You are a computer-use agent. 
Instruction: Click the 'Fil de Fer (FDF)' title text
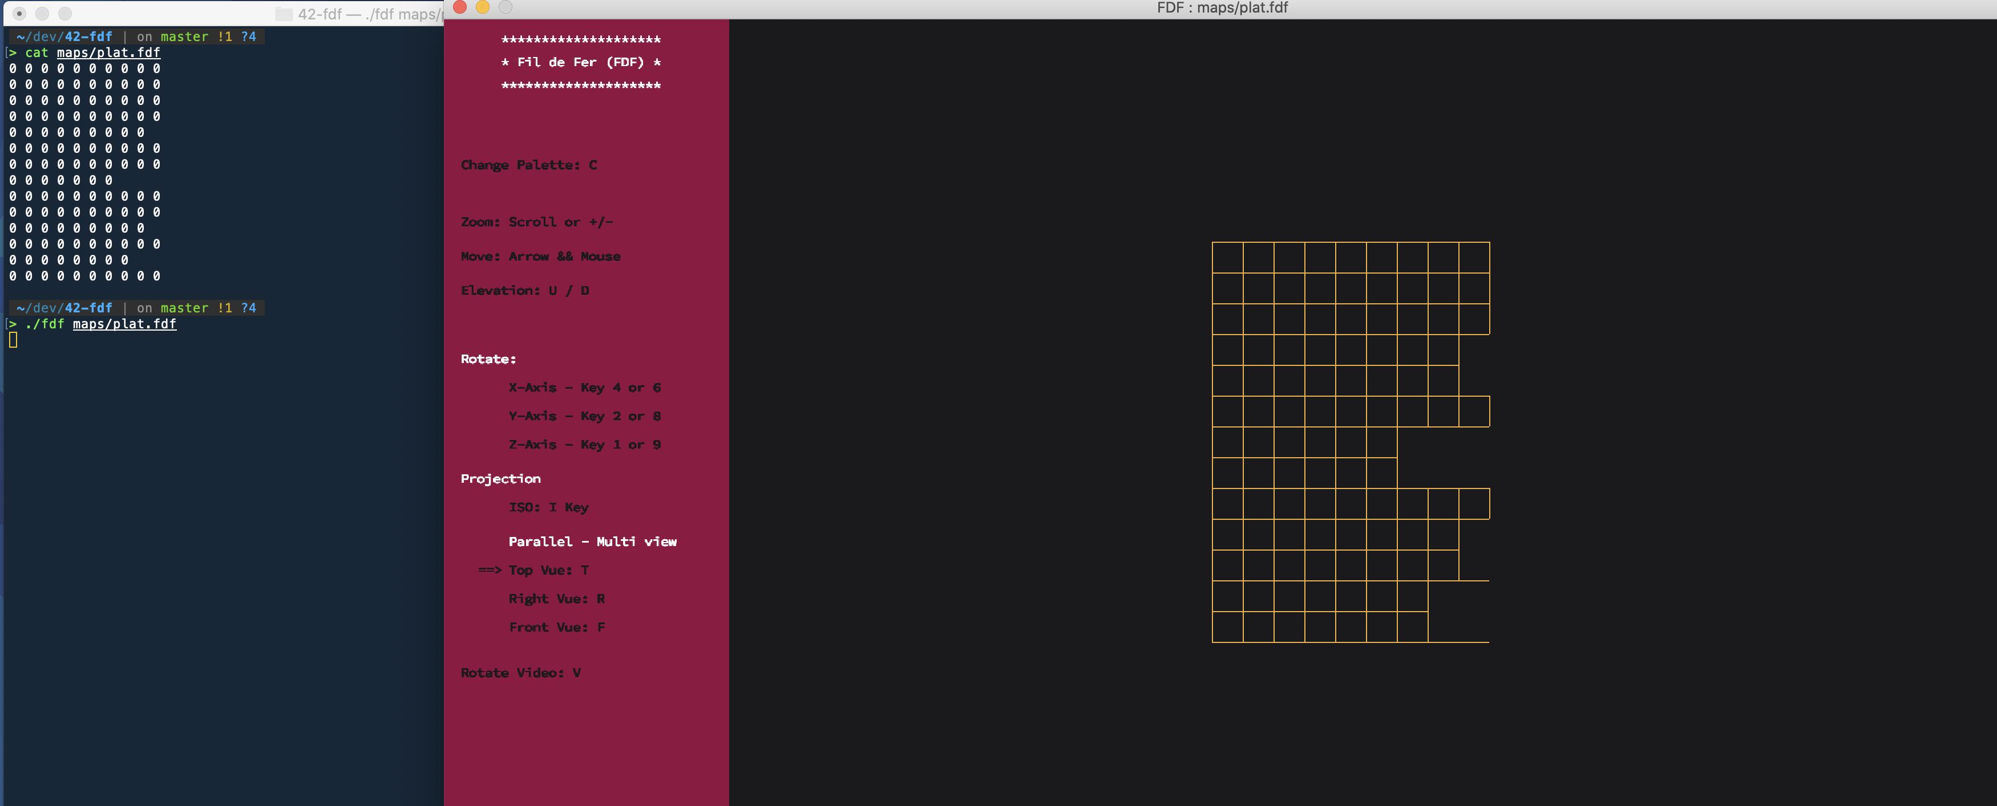(581, 62)
